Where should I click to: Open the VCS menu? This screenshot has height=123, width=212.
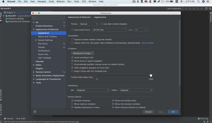click(x=84, y=2)
